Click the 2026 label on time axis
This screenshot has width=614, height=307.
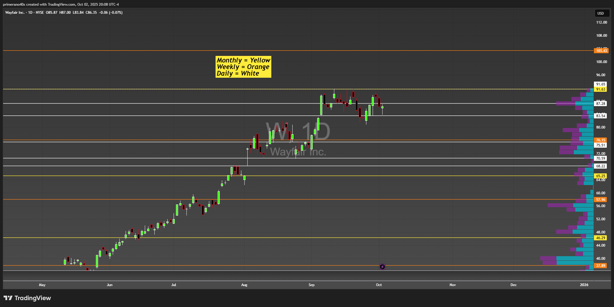(x=584, y=285)
